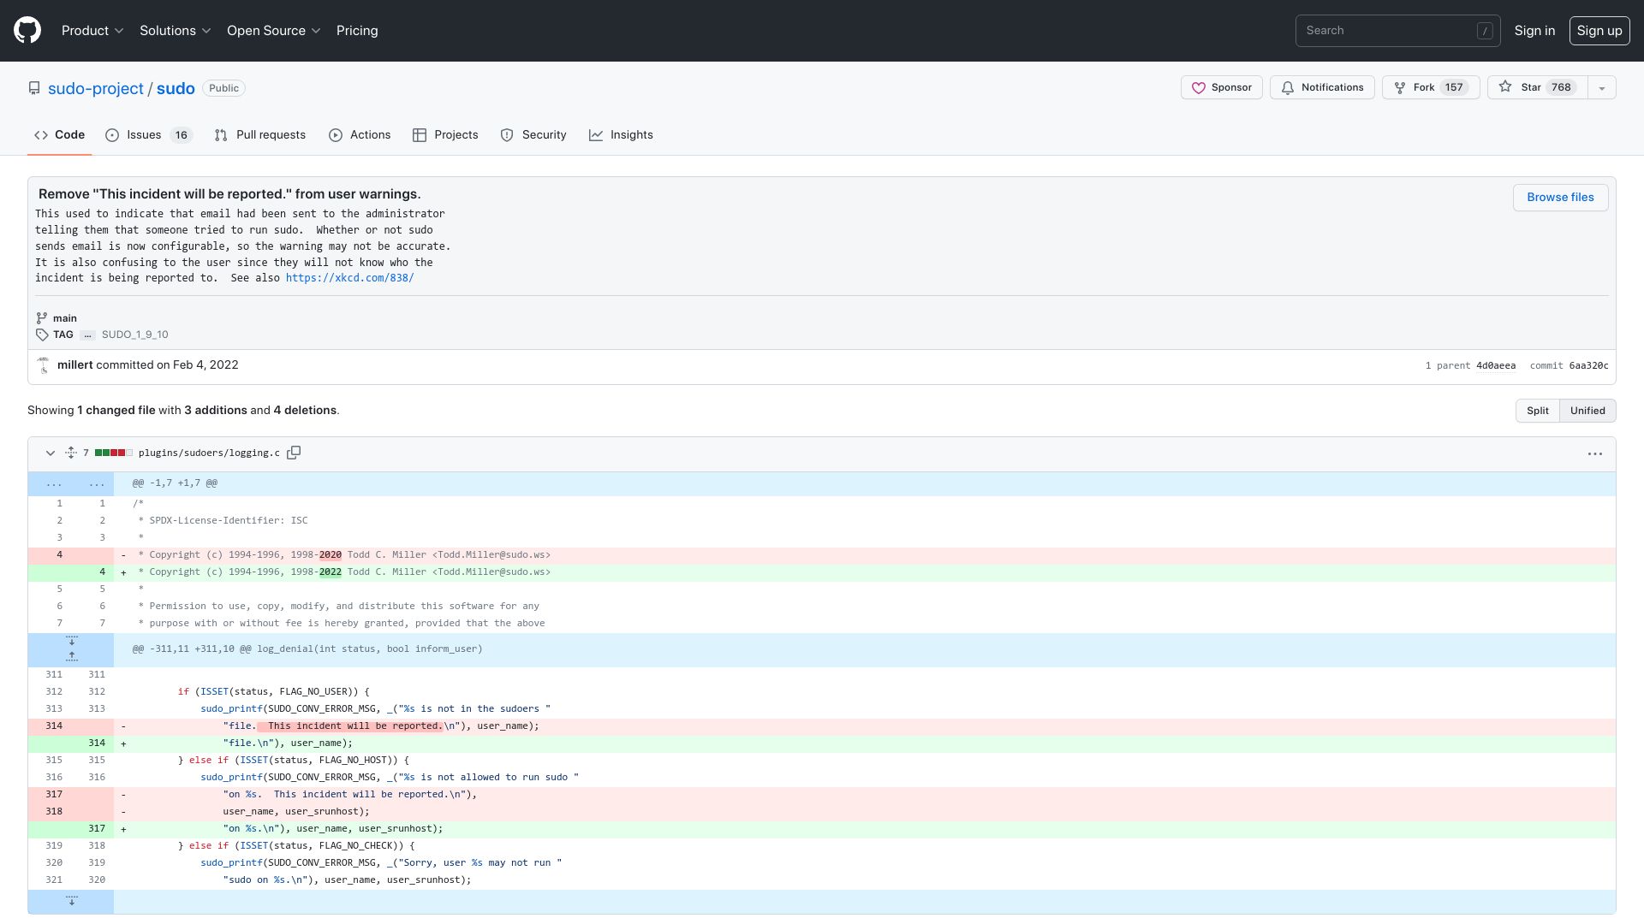This screenshot has width=1644, height=924.
Task: Star the repository
Action: tap(1537, 87)
